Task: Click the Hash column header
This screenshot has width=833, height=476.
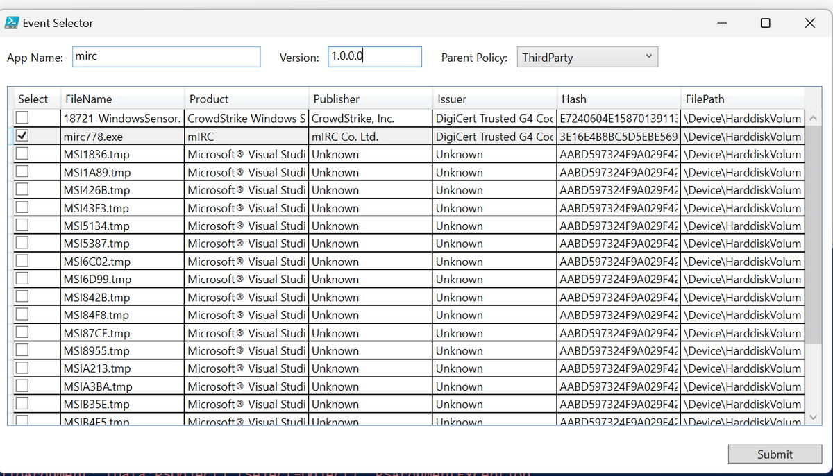Action: (x=619, y=99)
